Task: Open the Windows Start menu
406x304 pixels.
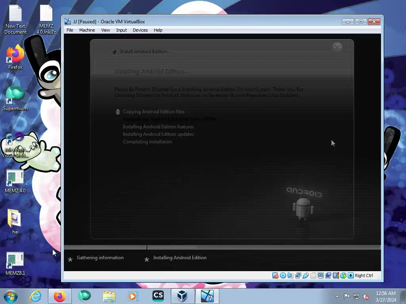Action: coord(11,296)
